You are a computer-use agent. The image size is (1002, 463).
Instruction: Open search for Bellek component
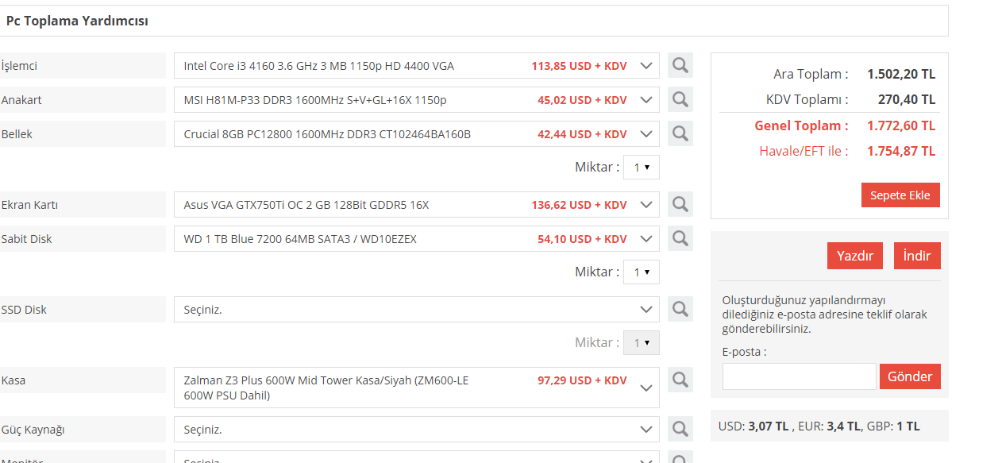(680, 133)
